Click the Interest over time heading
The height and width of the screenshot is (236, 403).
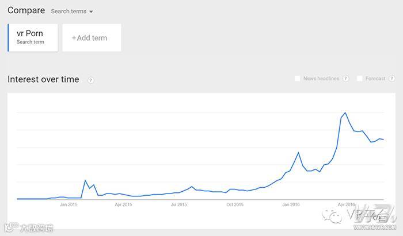click(43, 80)
